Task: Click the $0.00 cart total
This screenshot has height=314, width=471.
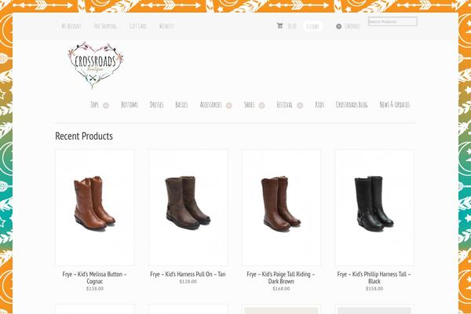Action: 292,27
